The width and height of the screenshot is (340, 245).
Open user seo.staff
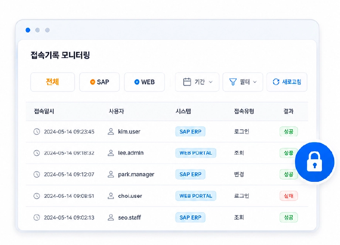pyautogui.click(x=129, y=217)
